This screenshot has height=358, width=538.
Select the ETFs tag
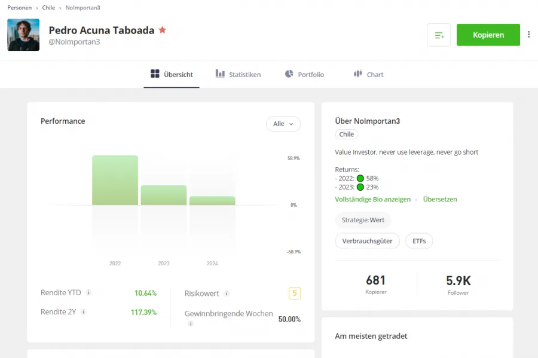coord(418,241)
